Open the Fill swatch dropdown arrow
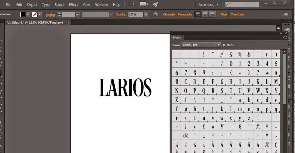Image resolution: width=295 pixels, height=153 pixels. coord(28,14)
